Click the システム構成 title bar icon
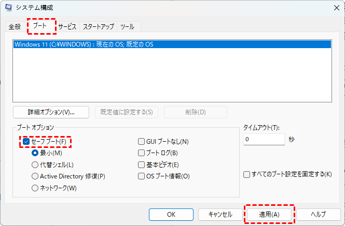The height and width of the screenshot is (226, 345). coord(8,8)
